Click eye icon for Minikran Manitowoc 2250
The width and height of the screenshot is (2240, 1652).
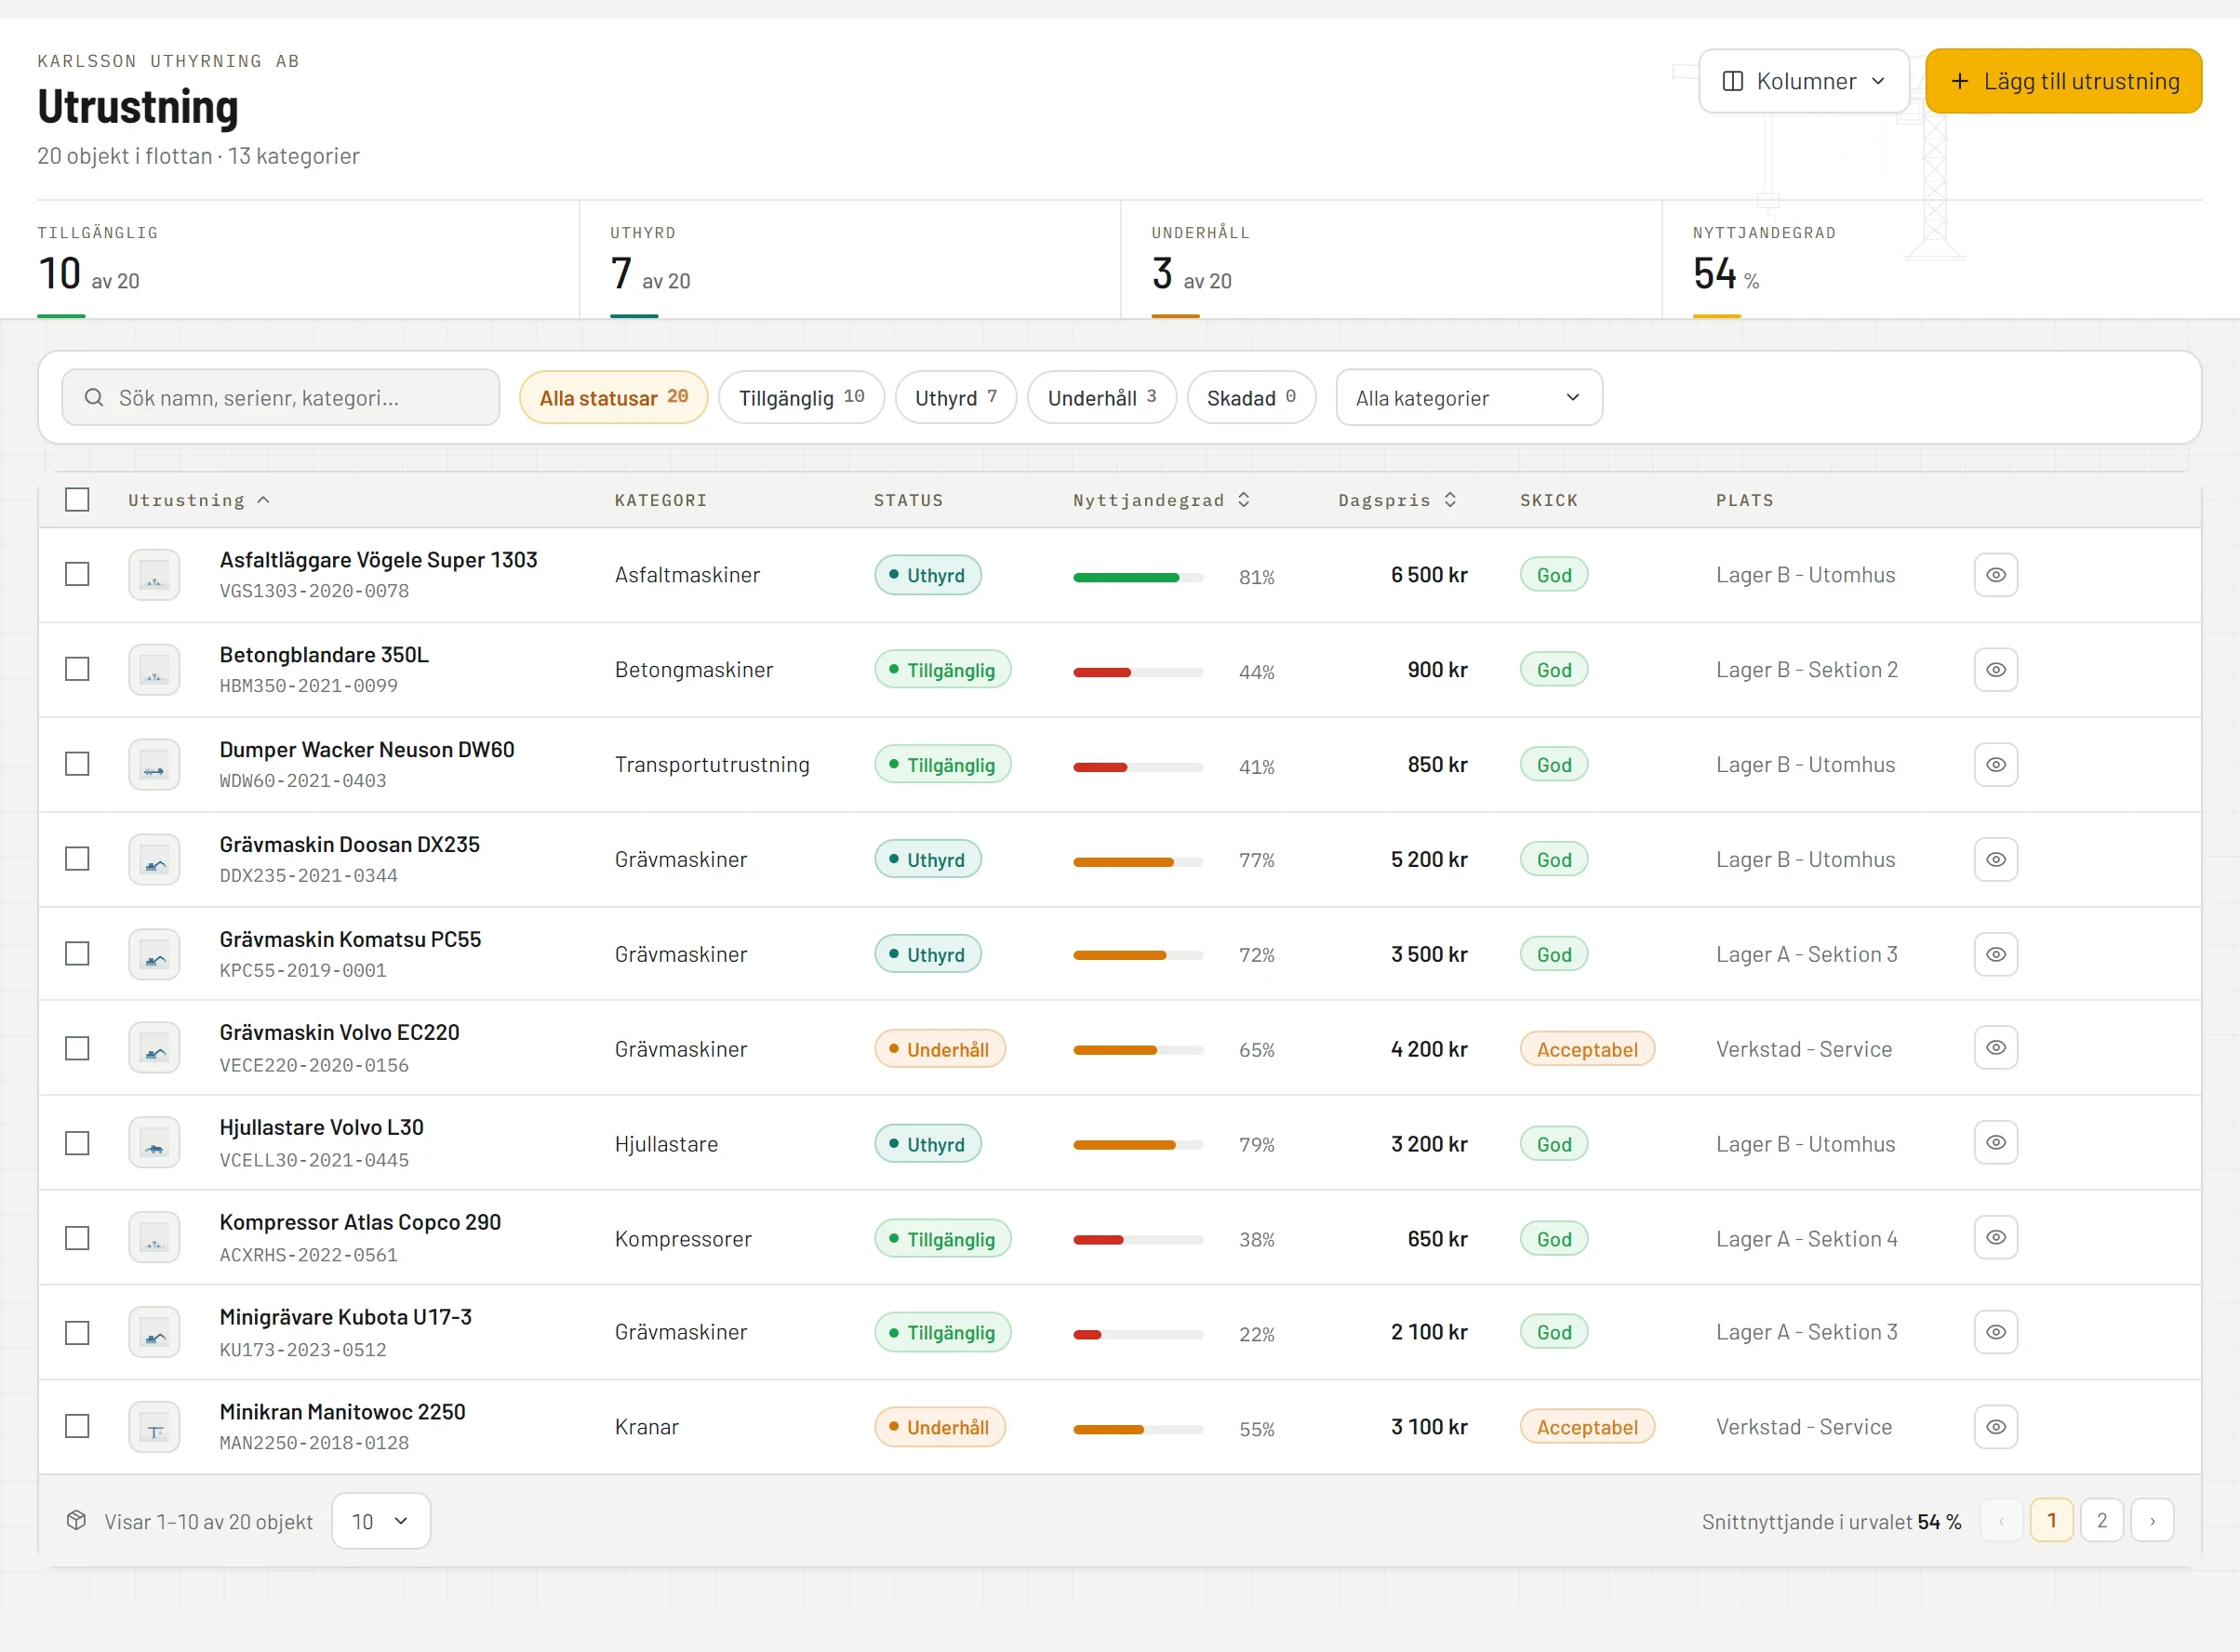pyautogui.click(x=1995, y=1427)
